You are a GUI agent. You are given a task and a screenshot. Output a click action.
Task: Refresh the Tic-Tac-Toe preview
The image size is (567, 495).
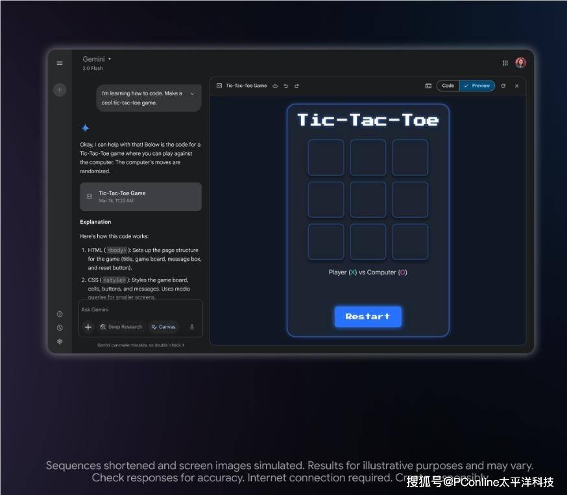[503, 86]
